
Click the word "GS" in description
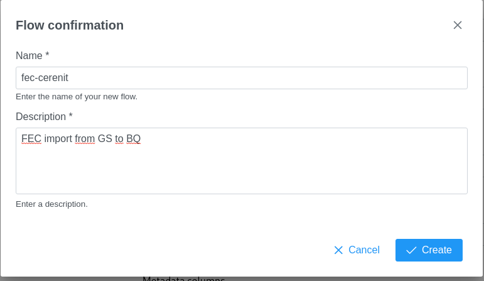105,139
